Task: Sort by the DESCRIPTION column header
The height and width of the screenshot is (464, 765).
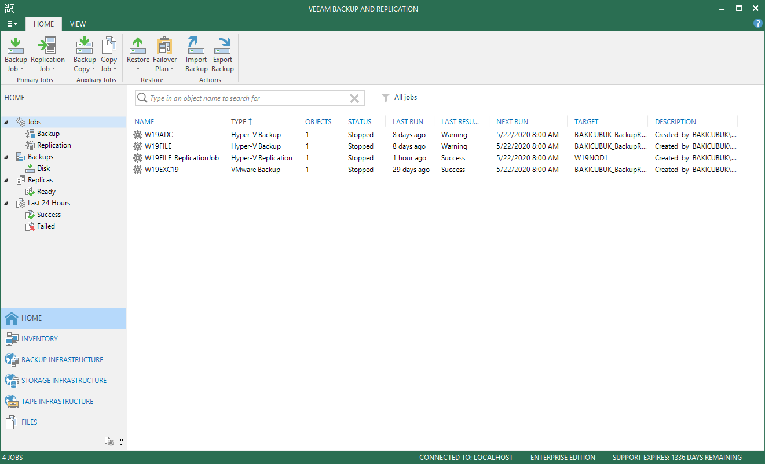Action: pos(675,122)
